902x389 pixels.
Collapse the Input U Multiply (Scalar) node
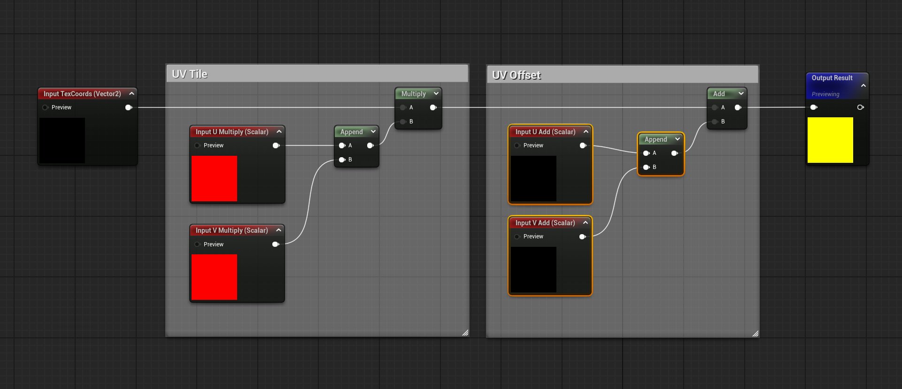(x=279, y=131)
